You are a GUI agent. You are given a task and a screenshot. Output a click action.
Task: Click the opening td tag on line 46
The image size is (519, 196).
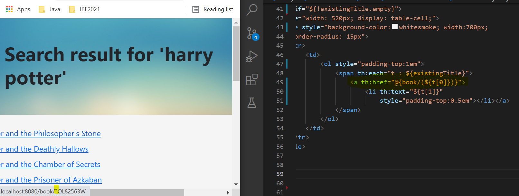pyautogui.click(x=313, y=55)
